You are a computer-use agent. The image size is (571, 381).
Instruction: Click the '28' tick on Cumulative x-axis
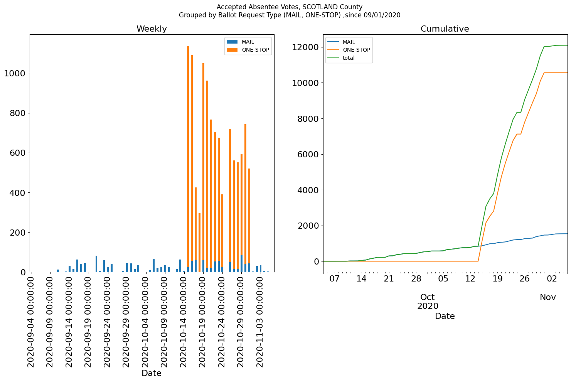click(x=416, y=278)
